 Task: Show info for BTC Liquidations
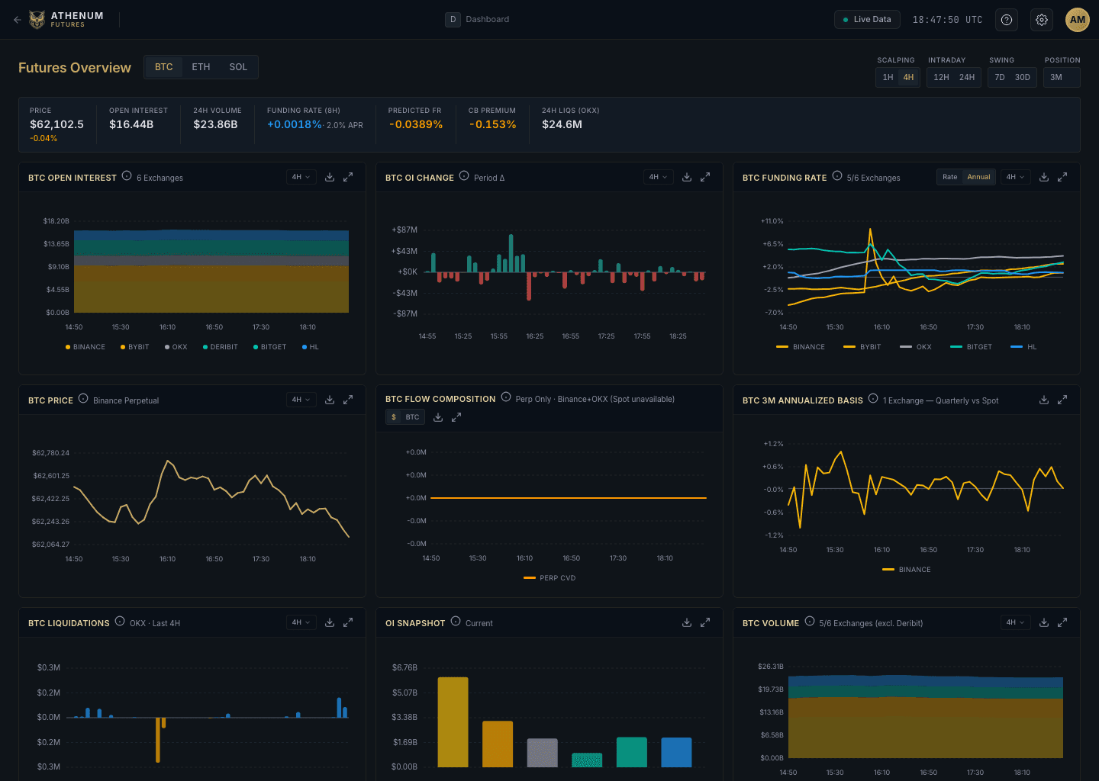pos(120,622)
